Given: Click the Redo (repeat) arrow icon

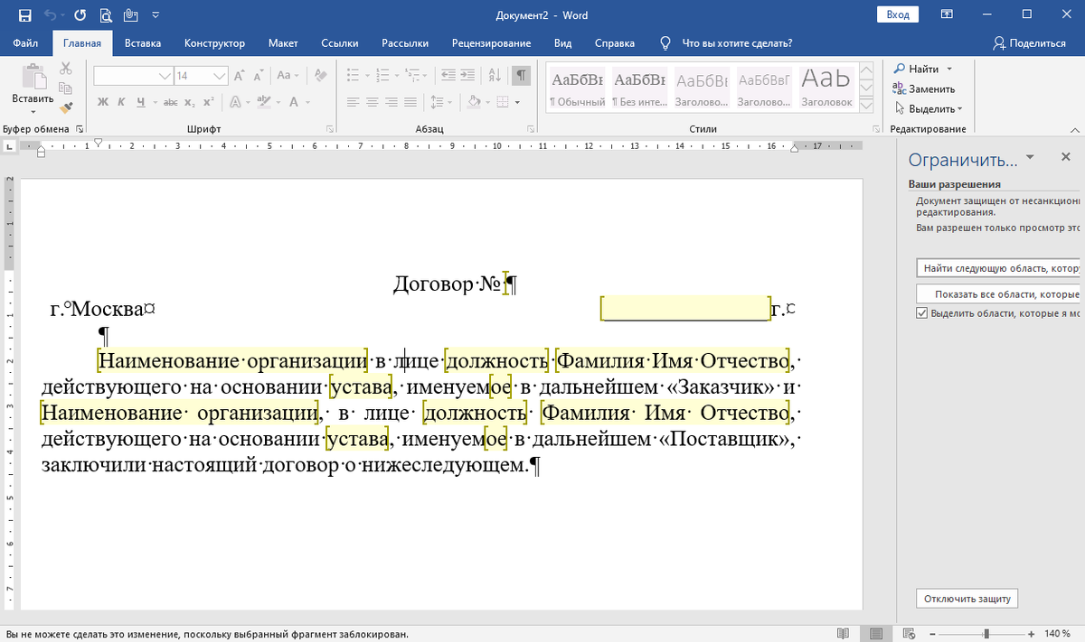Looking at the screenshot, I should pos(80,15).
